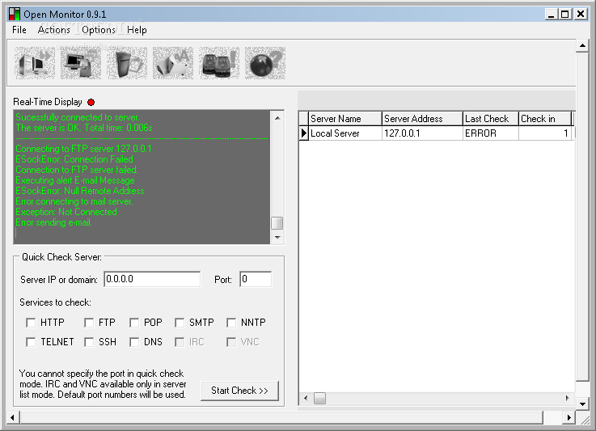Select the Check in value 1 cell
Screen dimensions: 596x431
click(x=545, y=133)
